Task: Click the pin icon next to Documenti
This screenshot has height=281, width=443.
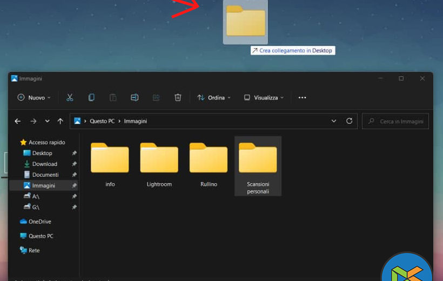Action: pyautogui.click(x=75, y=175)
